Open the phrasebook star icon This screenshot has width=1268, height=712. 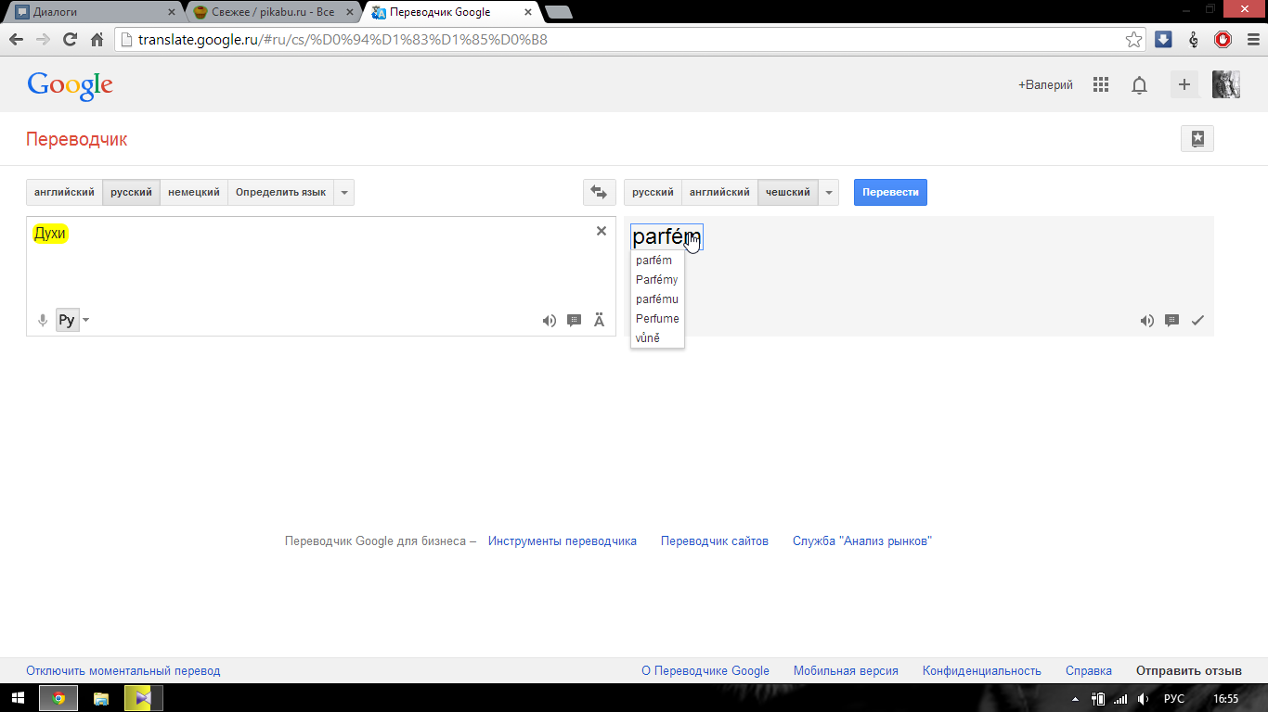1197,139
